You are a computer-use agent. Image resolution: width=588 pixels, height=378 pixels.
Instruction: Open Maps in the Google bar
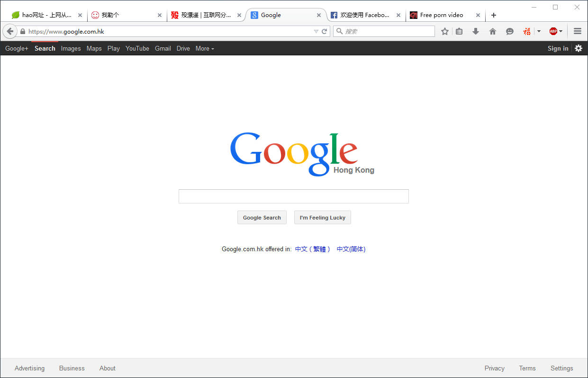[x=94, y=48]
